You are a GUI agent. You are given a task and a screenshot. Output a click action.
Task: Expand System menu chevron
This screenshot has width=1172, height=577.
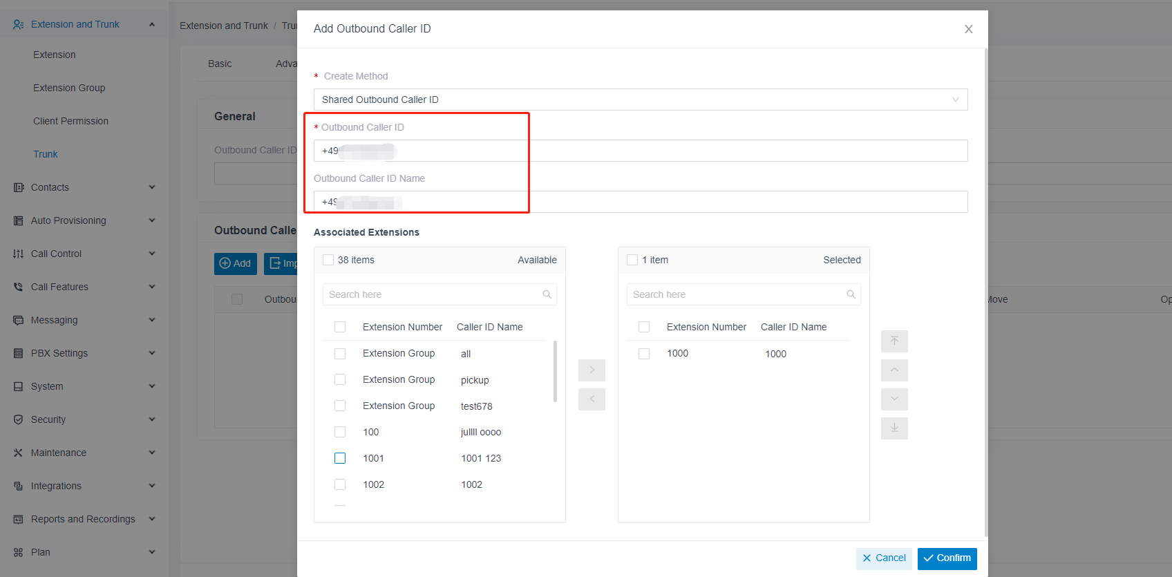152,386
